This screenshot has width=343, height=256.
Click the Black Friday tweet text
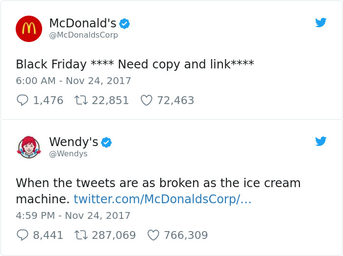tap(135, 64)
